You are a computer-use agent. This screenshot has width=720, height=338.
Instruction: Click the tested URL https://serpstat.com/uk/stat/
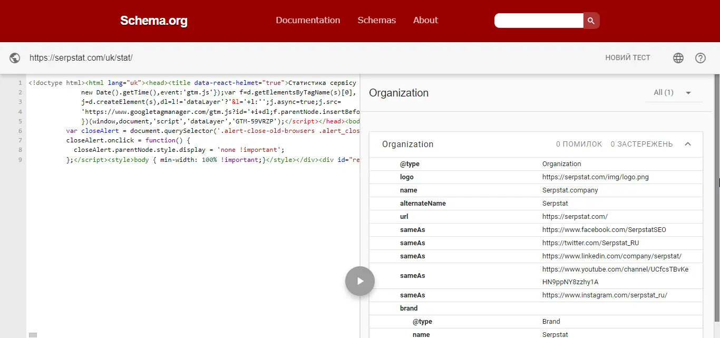[x=81, y=58]
